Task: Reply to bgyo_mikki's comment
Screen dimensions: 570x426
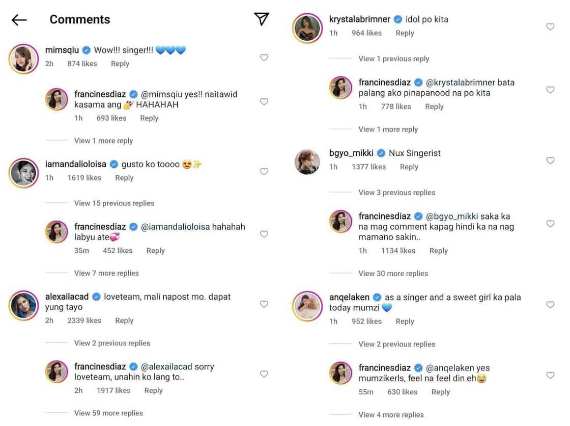Action: [x=409, y=167]
